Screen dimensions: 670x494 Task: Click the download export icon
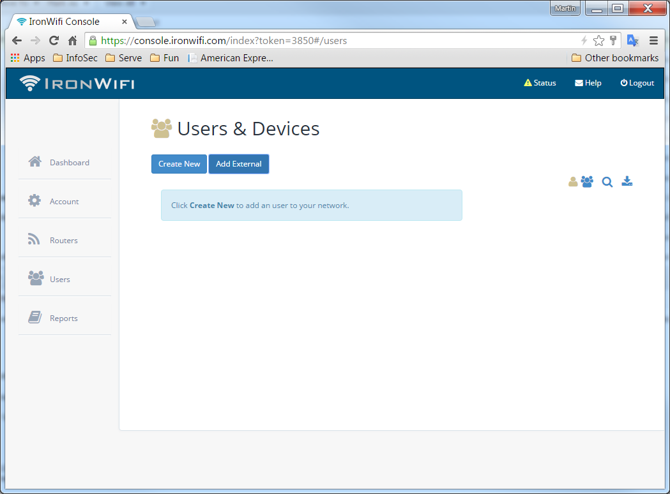627,182
